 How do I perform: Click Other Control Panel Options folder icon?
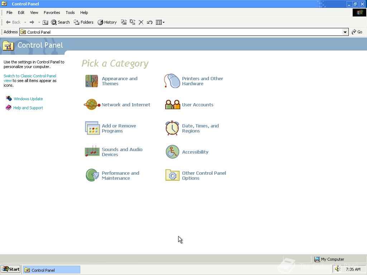(x=172, y=175)
